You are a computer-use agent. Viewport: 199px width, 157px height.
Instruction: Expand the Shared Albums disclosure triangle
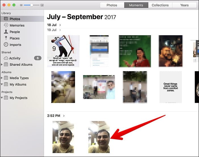2,64
